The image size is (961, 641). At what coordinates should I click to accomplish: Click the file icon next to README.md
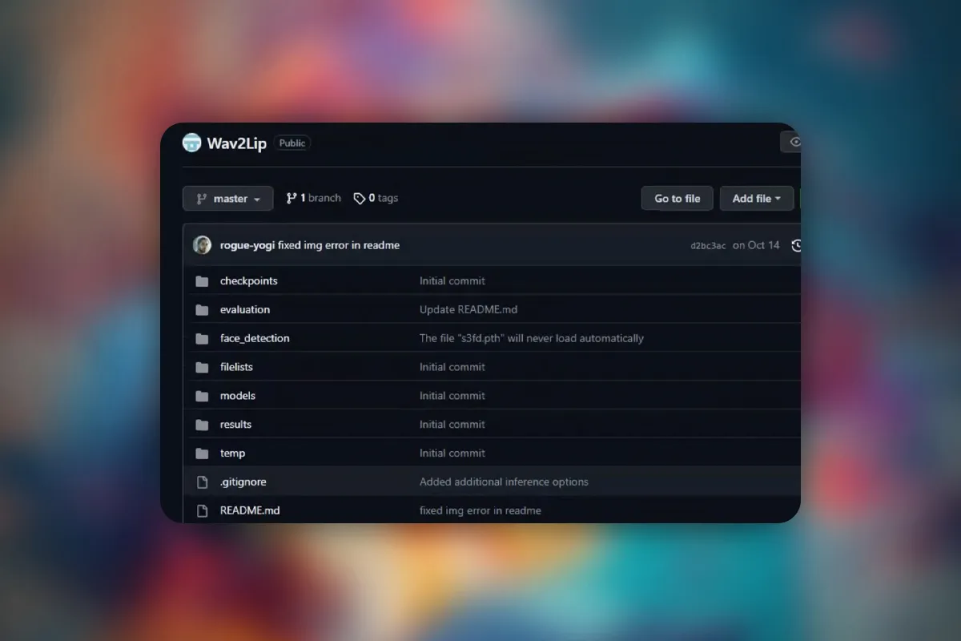coord(202,510)
